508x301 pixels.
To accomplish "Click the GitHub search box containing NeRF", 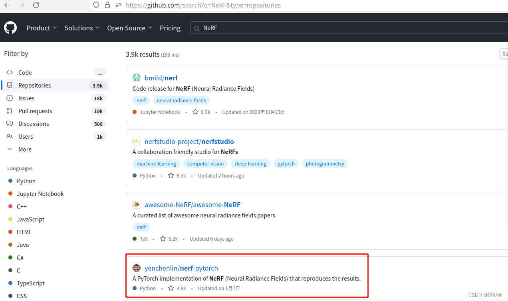I will click(349, 28).
